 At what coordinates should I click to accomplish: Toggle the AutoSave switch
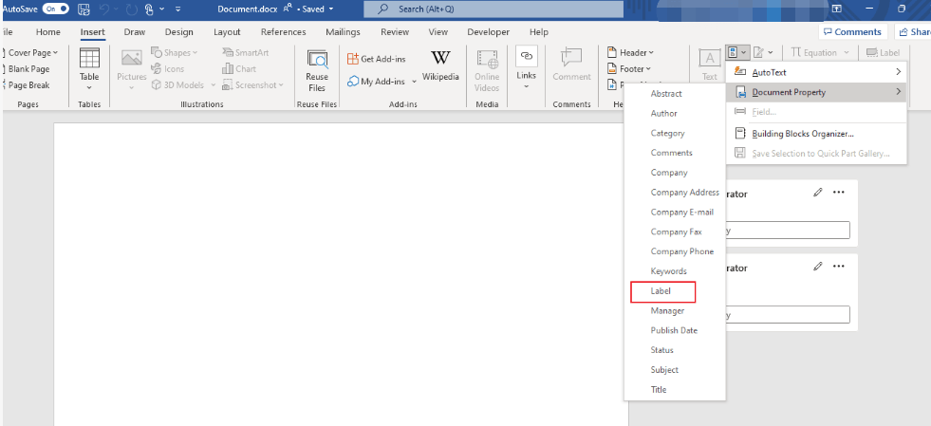click(x=56, y=9)
